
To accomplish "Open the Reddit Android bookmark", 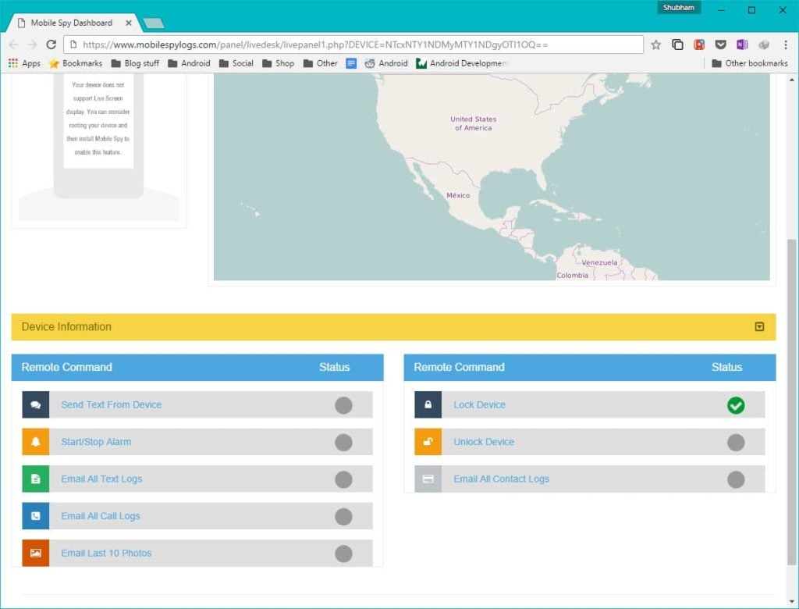I will coord(386,63).
